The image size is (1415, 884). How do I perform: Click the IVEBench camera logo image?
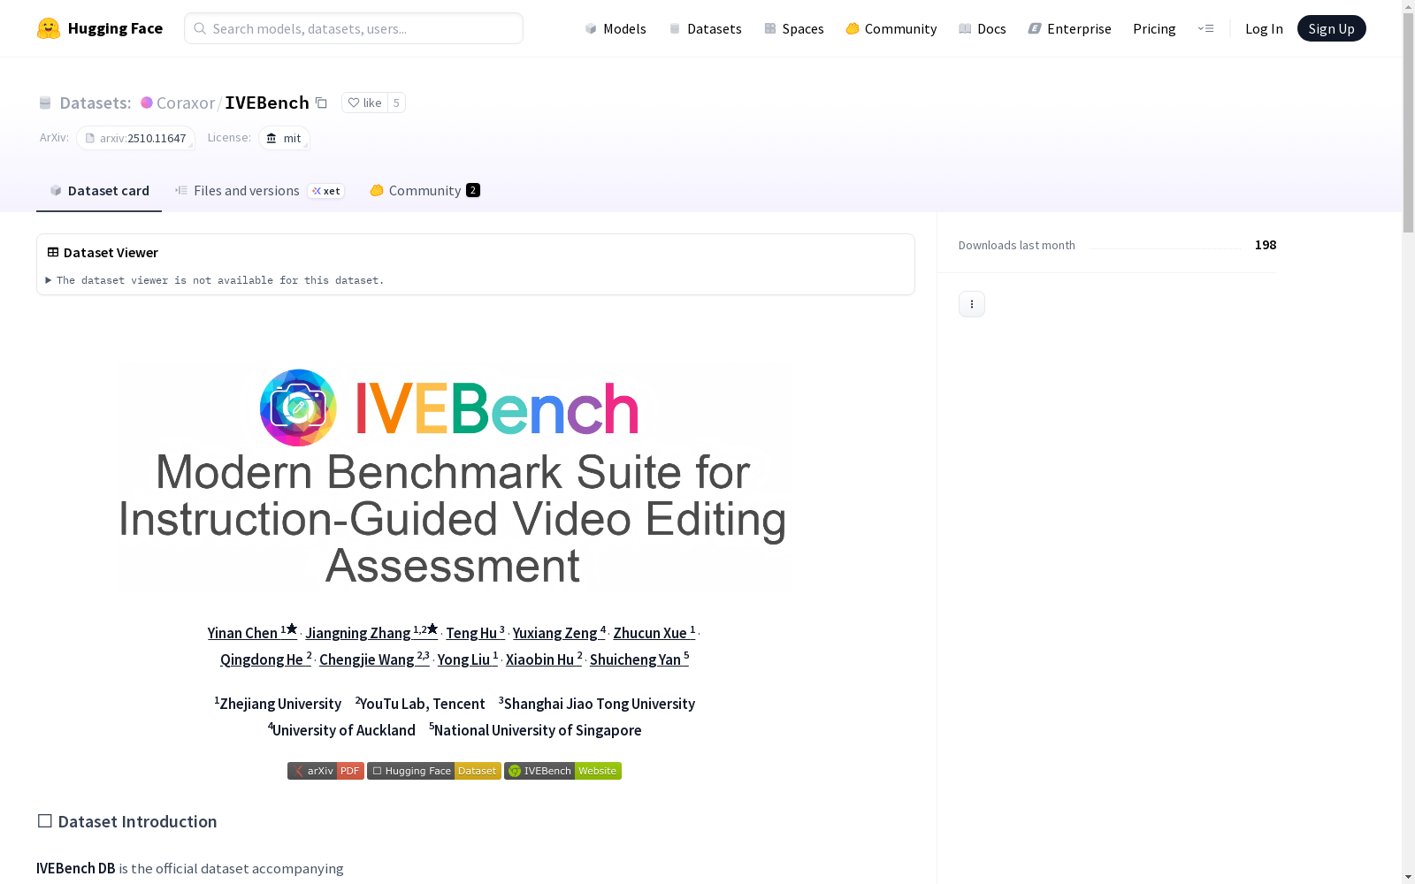[x=298, y=408]
